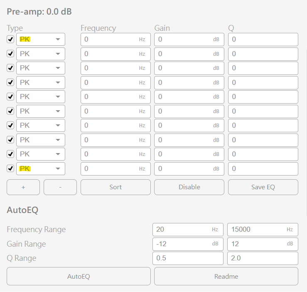This screenshot has width=307, height=292.
Task: Click the 'Frequency Range' label
Action: point(36,230)
